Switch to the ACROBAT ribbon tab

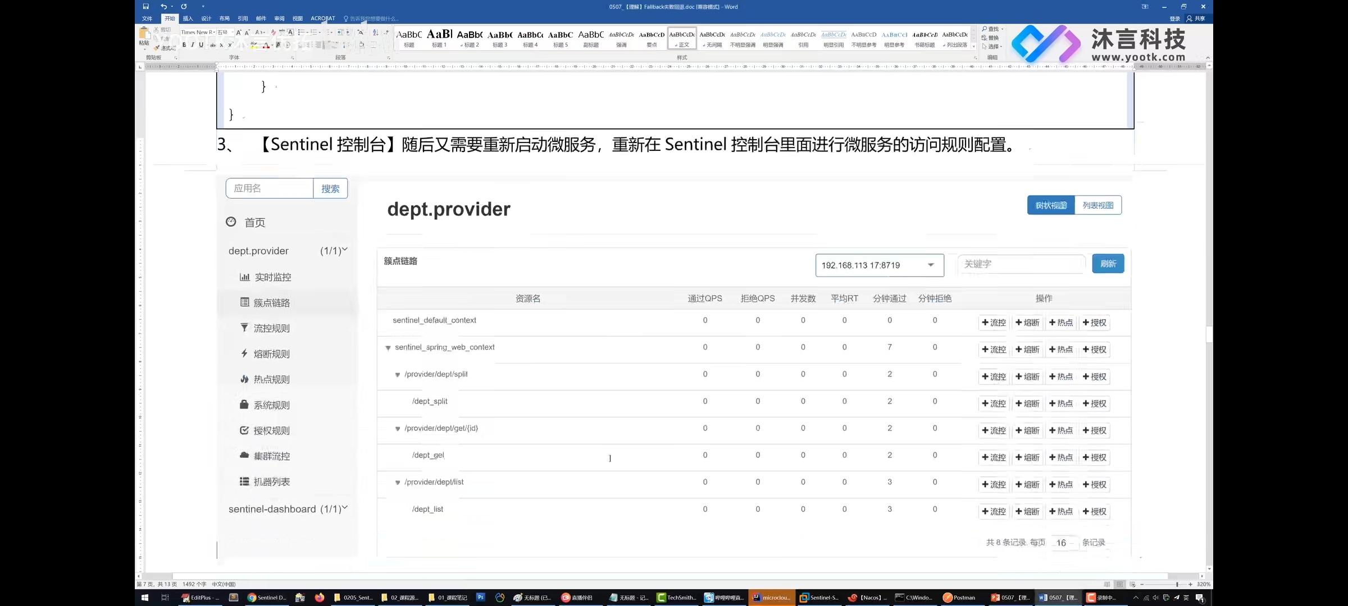(x=323, y=19)
